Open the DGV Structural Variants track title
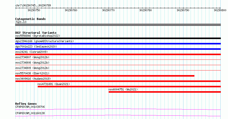Screen dimensions: 228x119 tap(36, 33)
